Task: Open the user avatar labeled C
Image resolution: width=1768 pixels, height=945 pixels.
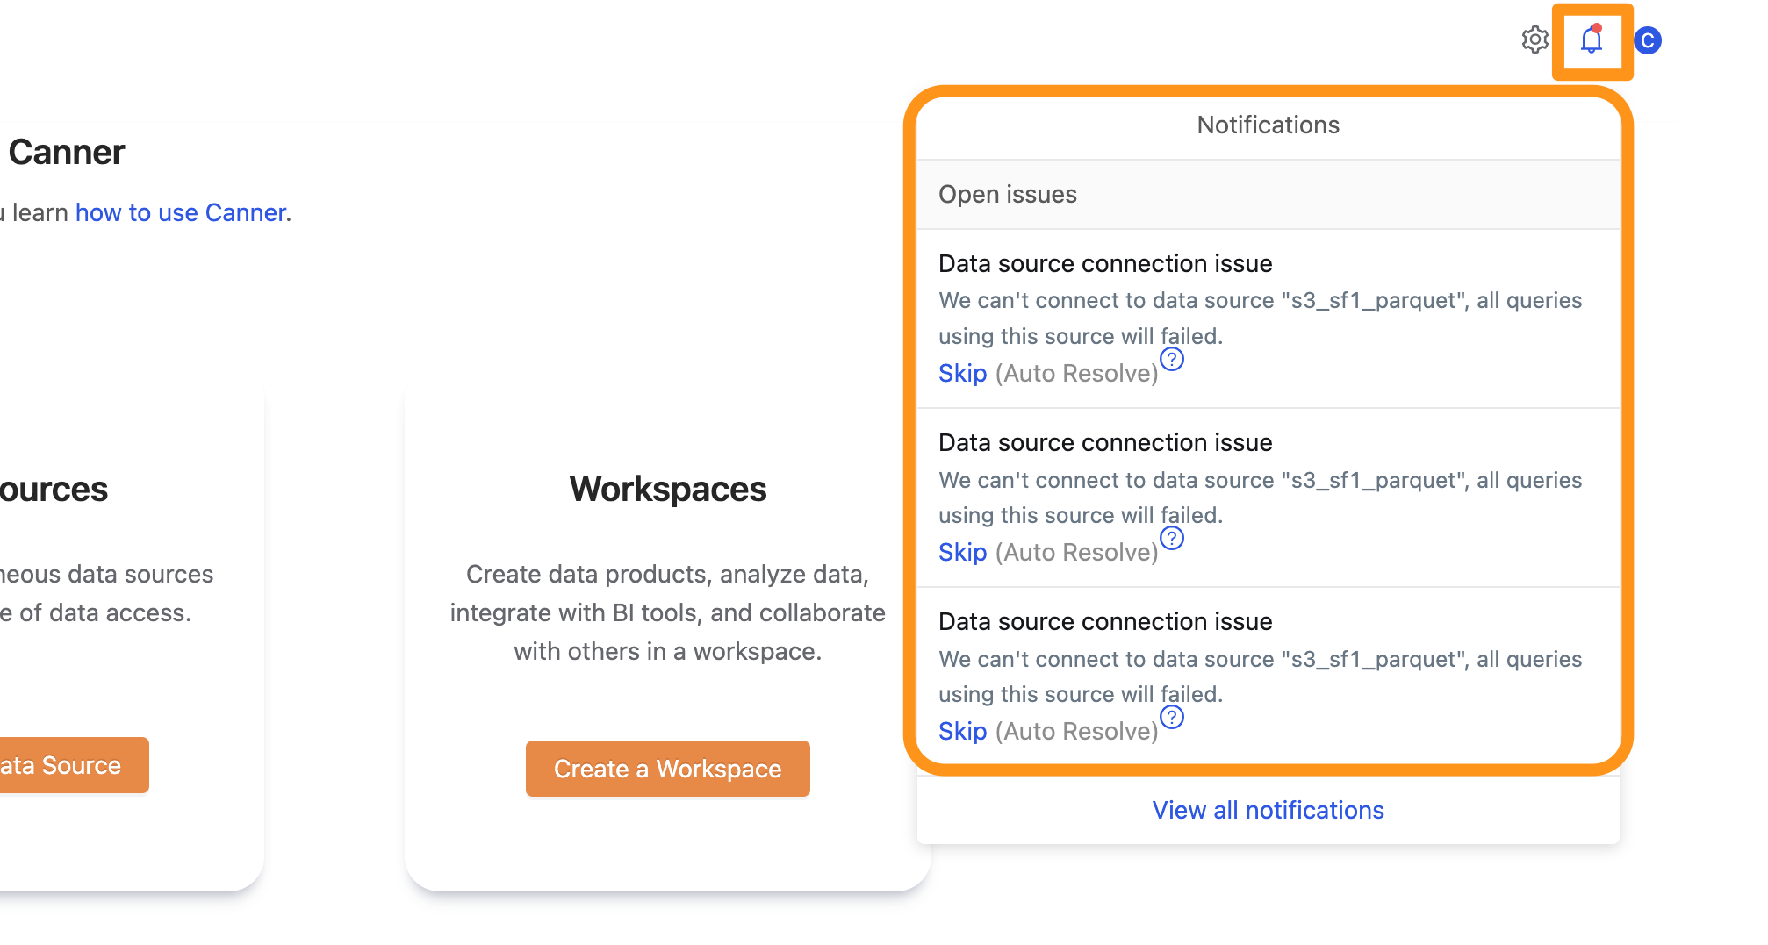Action: coord(1648,40)
